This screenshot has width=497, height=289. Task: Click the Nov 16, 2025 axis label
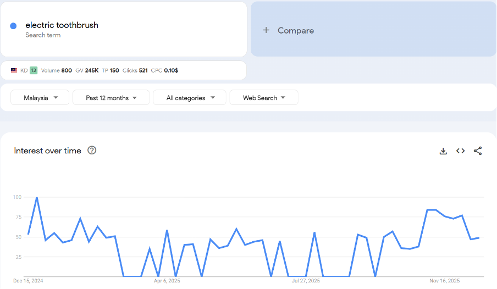pos(445,281)
